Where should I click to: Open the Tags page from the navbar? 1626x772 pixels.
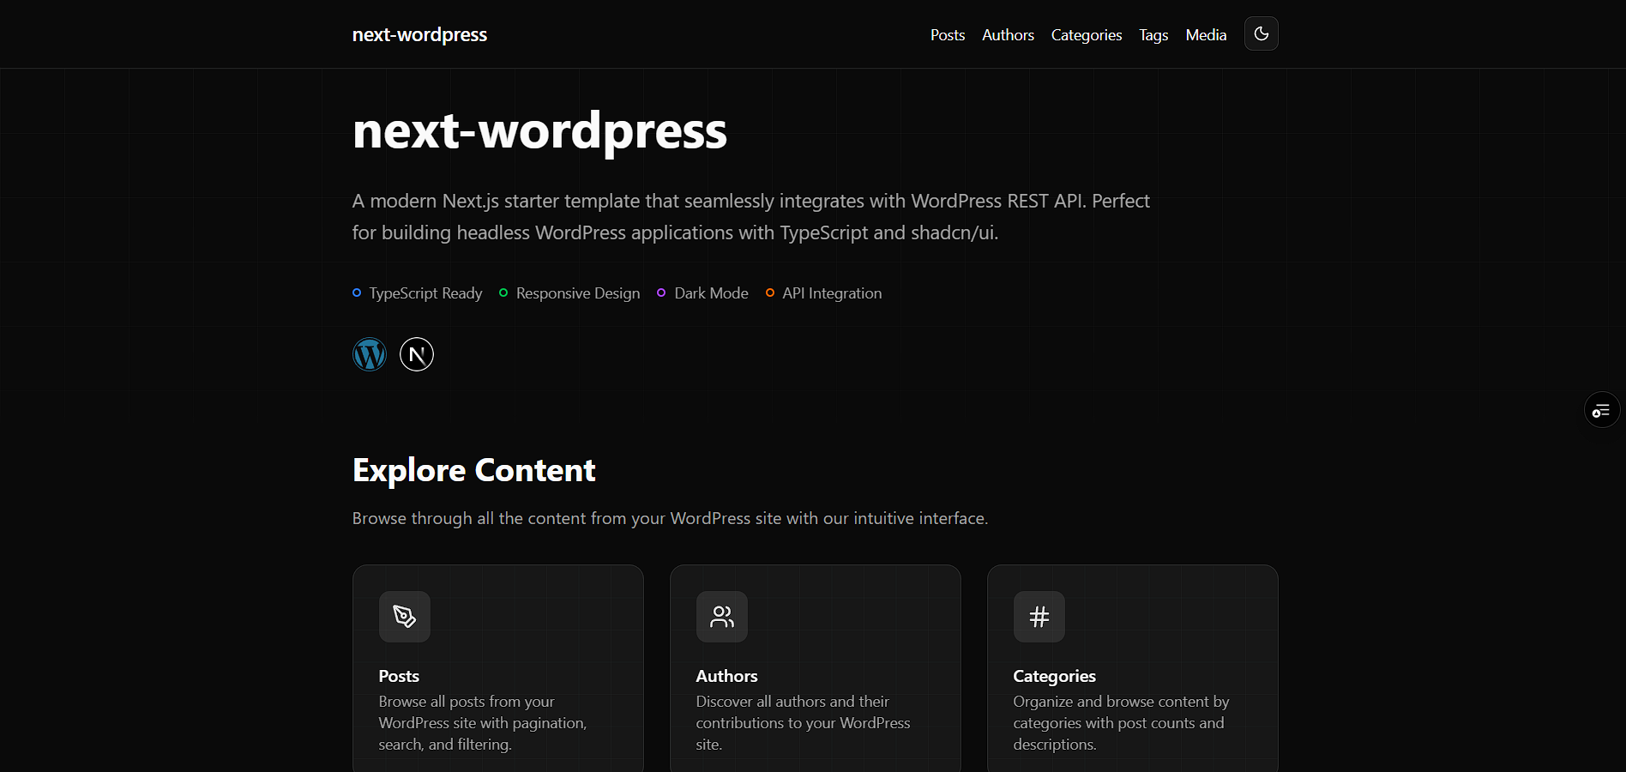click(x=1153, y=34)
